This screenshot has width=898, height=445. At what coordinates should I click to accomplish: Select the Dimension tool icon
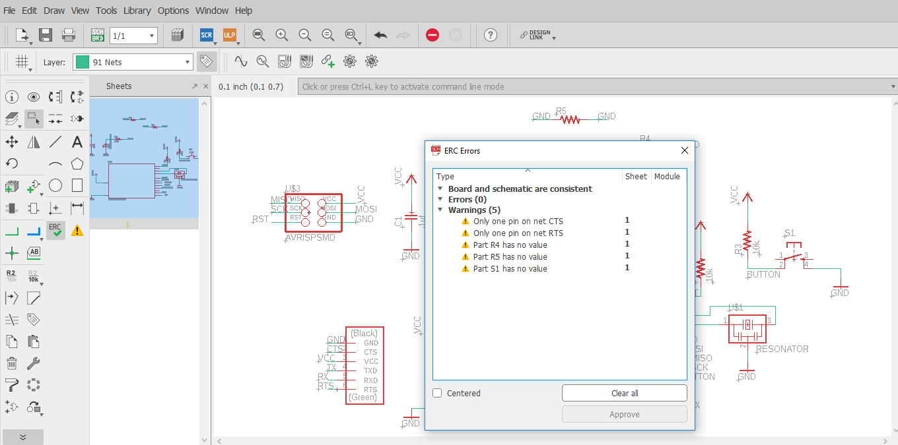[77, 208]
